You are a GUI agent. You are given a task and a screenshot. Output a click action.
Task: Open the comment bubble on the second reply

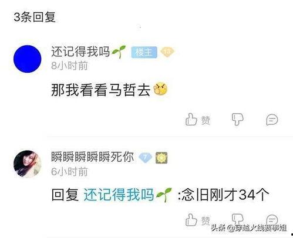pyautogui.click(x=272, y=219)
